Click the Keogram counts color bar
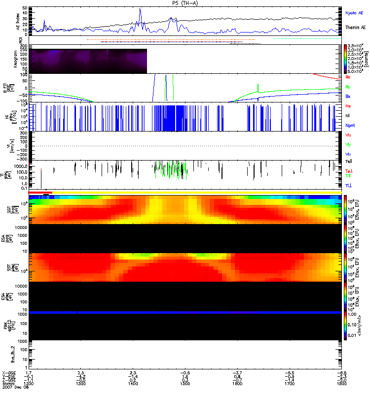This screenshot has width=370, height=394. coord(345,59)
